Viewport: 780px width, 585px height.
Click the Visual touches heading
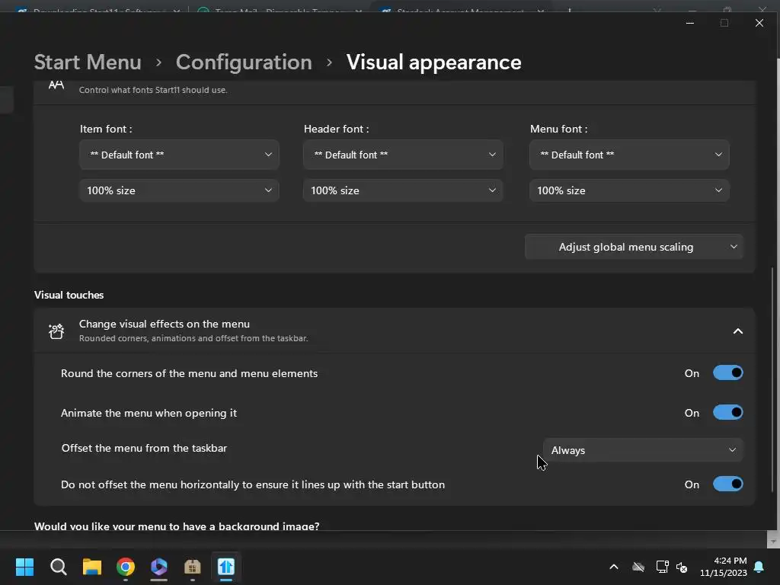point(69,295)
